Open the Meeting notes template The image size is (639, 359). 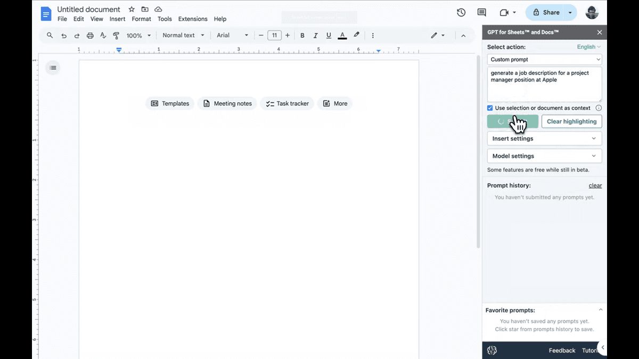(227, 103)
